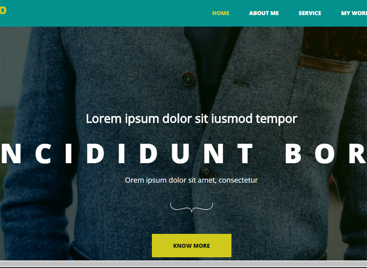Click the dark tie in the hero photo
The image size is (367, 268).
[x=207, y=56]
